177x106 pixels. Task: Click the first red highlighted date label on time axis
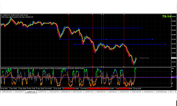coord(69,88)
